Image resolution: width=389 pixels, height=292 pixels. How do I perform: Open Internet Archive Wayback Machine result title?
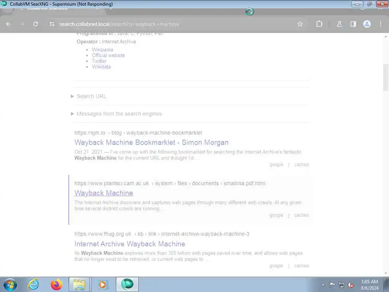(x=130, y=244)
